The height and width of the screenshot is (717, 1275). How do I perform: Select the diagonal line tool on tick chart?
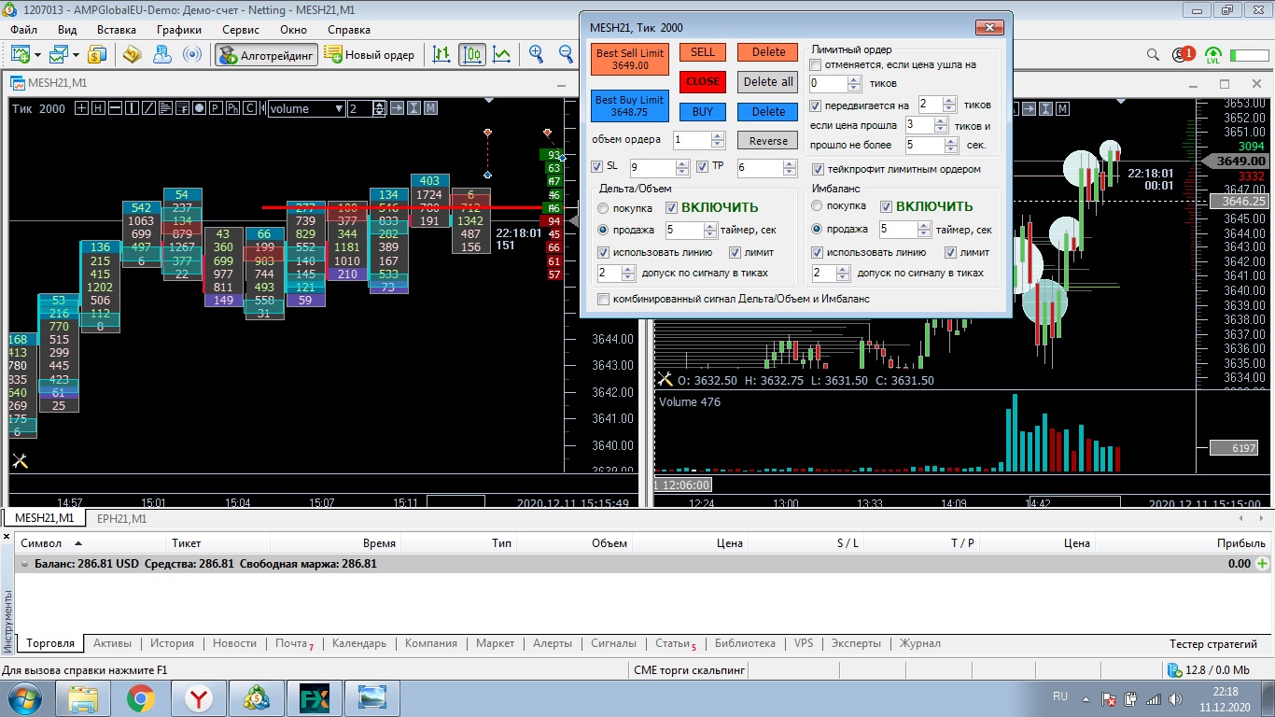(148, 108)
